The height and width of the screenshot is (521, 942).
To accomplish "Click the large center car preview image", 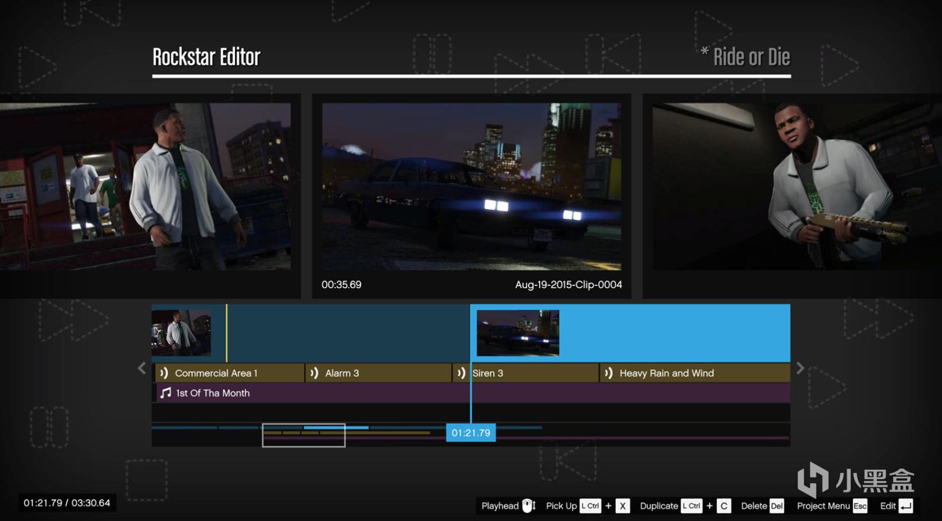I will (x=472, y=187).
